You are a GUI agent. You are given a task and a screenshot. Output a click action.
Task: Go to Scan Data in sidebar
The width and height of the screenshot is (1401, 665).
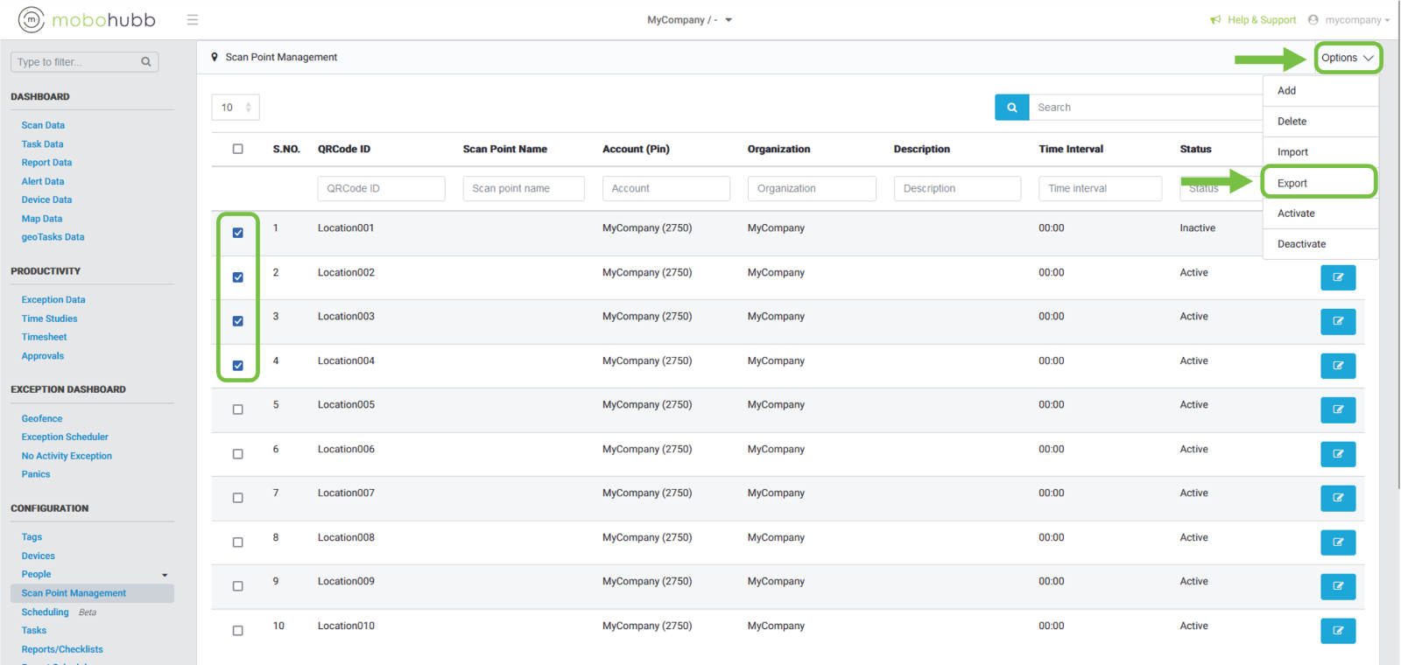pos(43,125)
